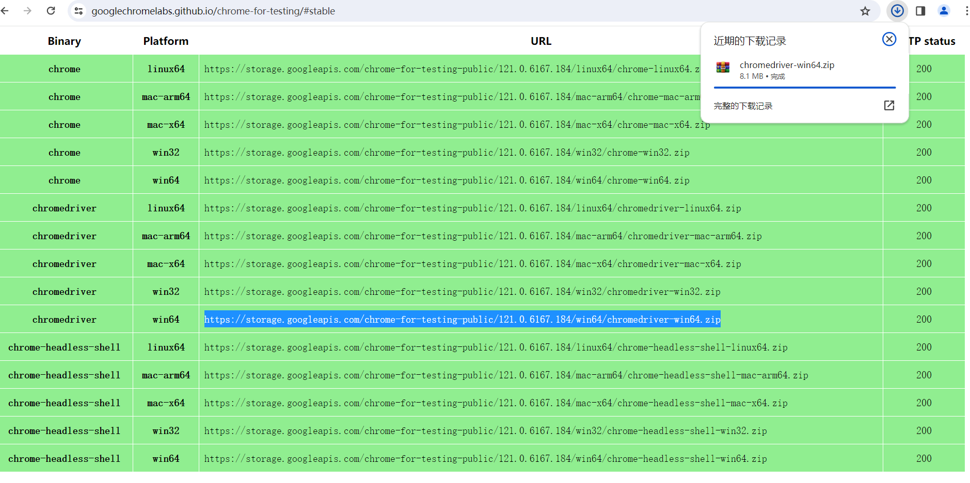Click chromedriver linux64 download URL
This screenshot has height=483, width=970.
(x=472, y=208)
